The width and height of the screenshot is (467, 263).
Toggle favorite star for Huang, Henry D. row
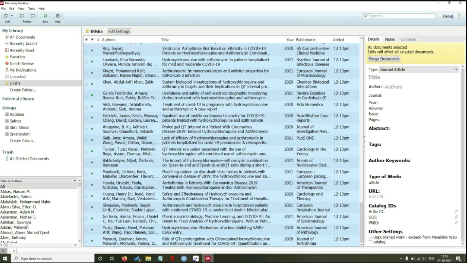[x=86, y=196]
